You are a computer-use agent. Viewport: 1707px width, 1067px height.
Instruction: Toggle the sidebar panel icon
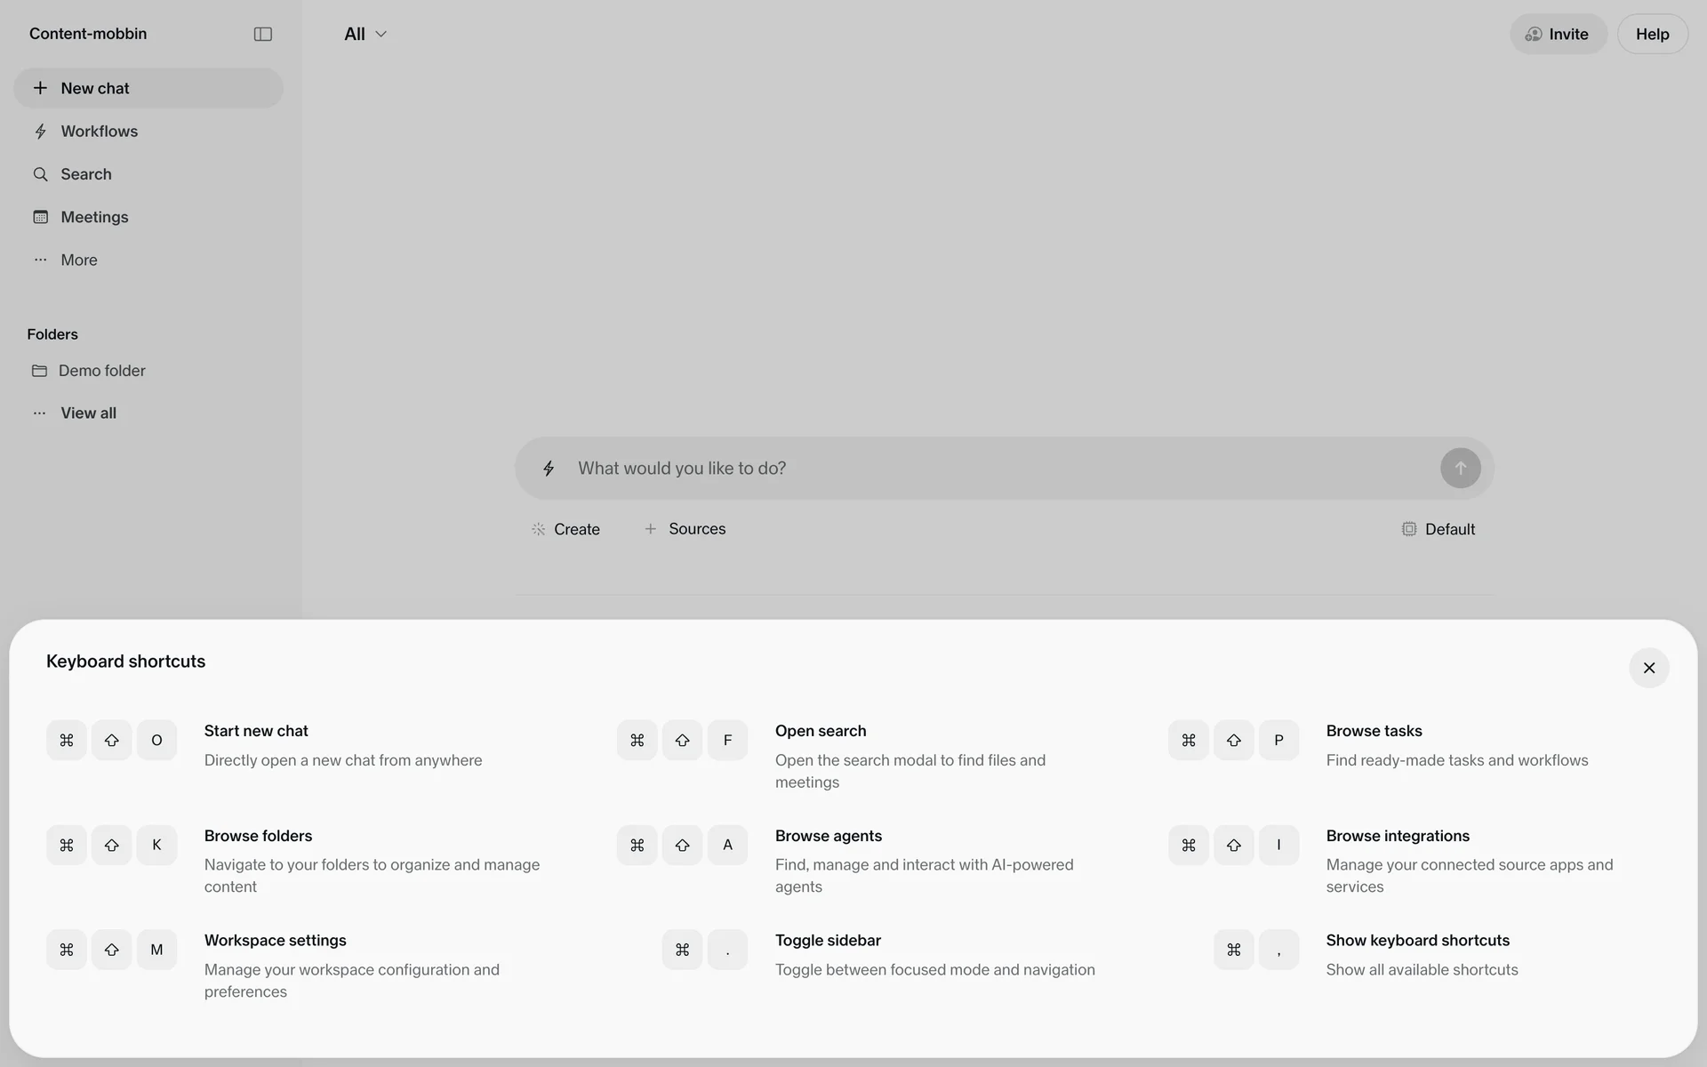pyautogui.click(x=262, y=34)
